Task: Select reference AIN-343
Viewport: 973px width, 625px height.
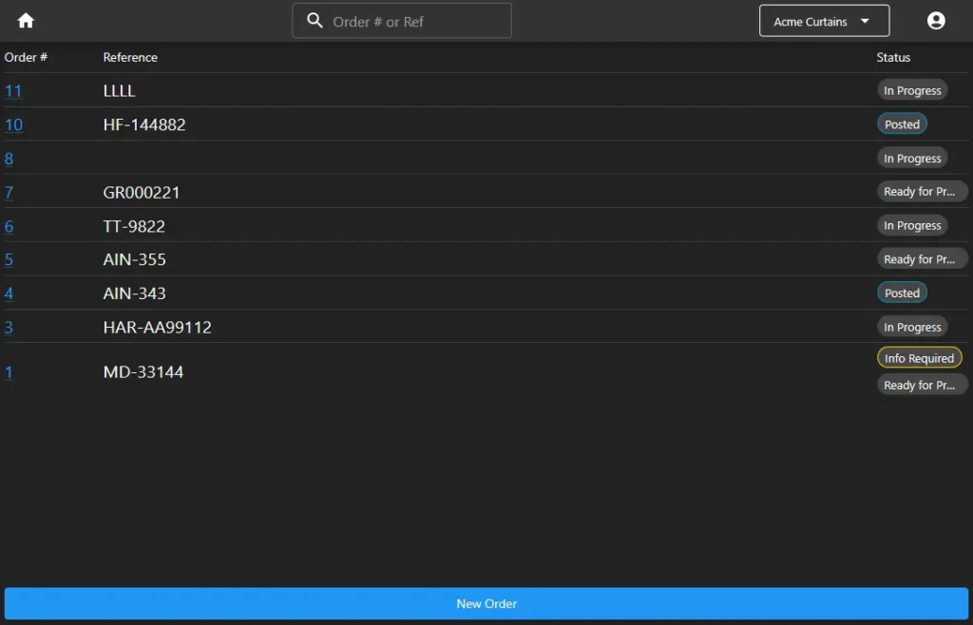Action: tap(135, 294)
